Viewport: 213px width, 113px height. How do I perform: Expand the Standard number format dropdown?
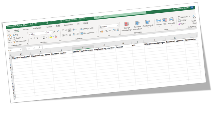tap(109, 26)
